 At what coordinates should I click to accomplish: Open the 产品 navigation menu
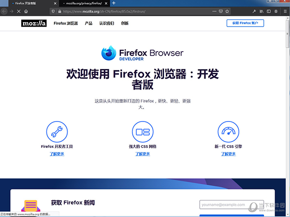pyautogui.click(x=88, y=23)
